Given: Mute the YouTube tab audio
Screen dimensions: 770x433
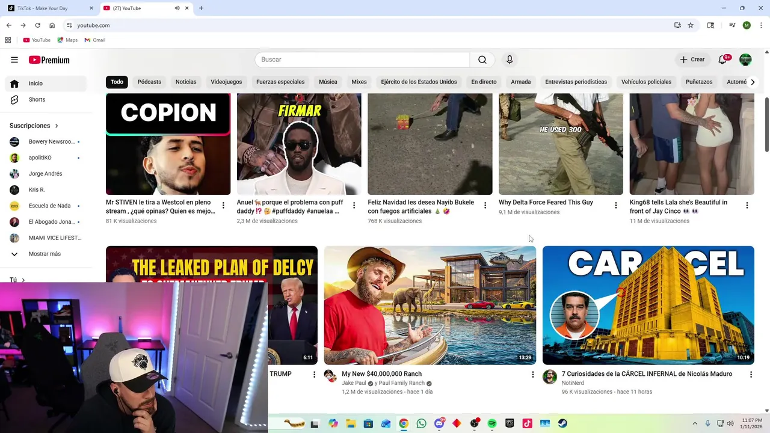Looking at the screenshot, I should click(177, 8).
